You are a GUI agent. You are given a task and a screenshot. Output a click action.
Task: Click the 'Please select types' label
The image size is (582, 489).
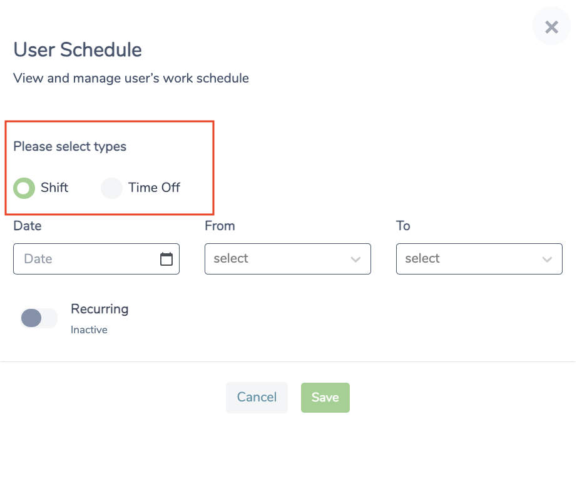(x=70, y=146)
